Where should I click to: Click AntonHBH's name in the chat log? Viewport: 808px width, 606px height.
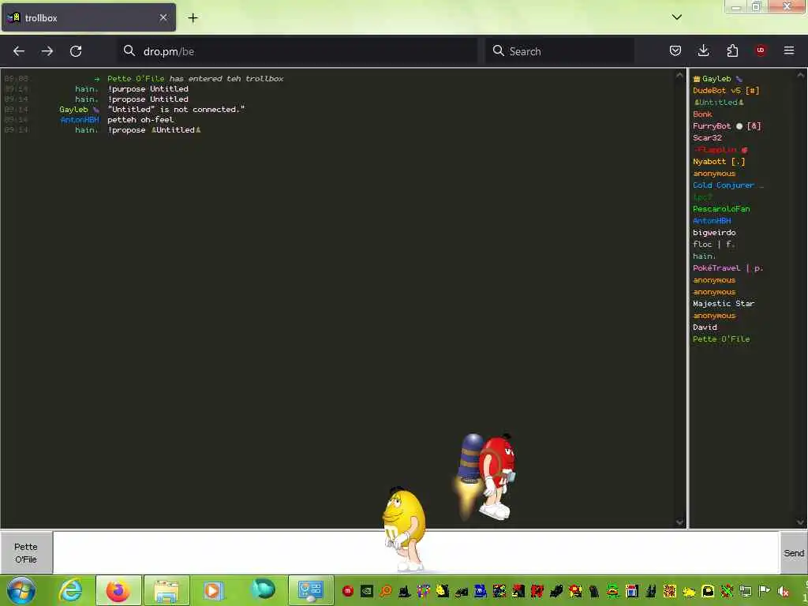tap(80, 120)
